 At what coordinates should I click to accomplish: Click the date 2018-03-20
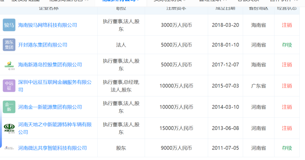click(225, 25)
